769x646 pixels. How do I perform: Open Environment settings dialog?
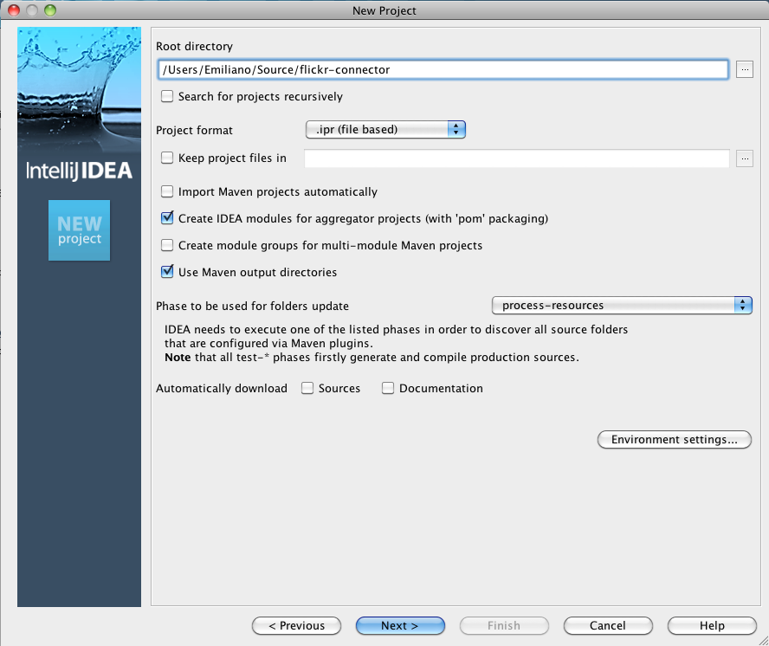click(x=675, y=440)
